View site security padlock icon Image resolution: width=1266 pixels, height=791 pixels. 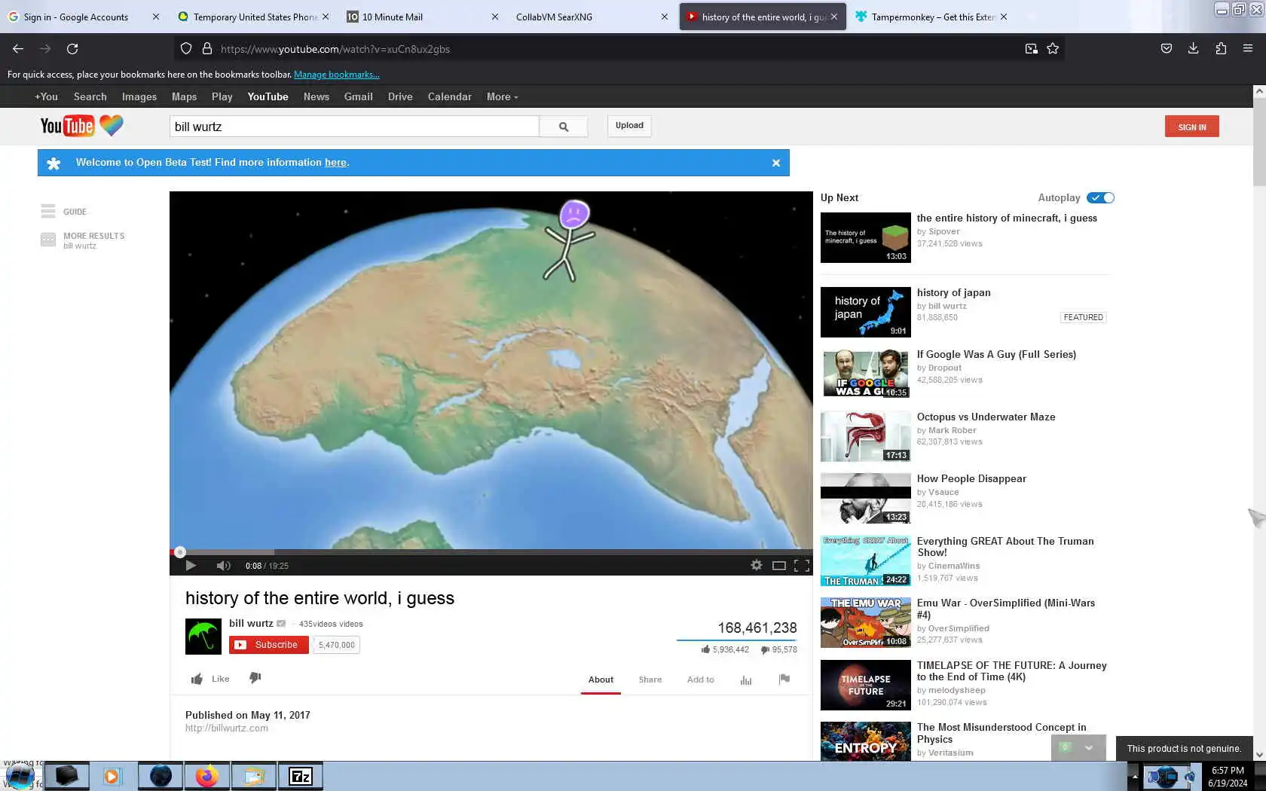pos(207,49)
